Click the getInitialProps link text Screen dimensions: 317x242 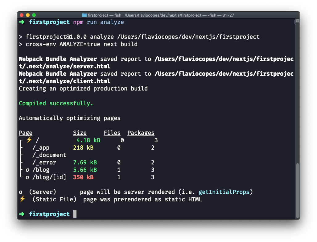[x=224, y=192]
